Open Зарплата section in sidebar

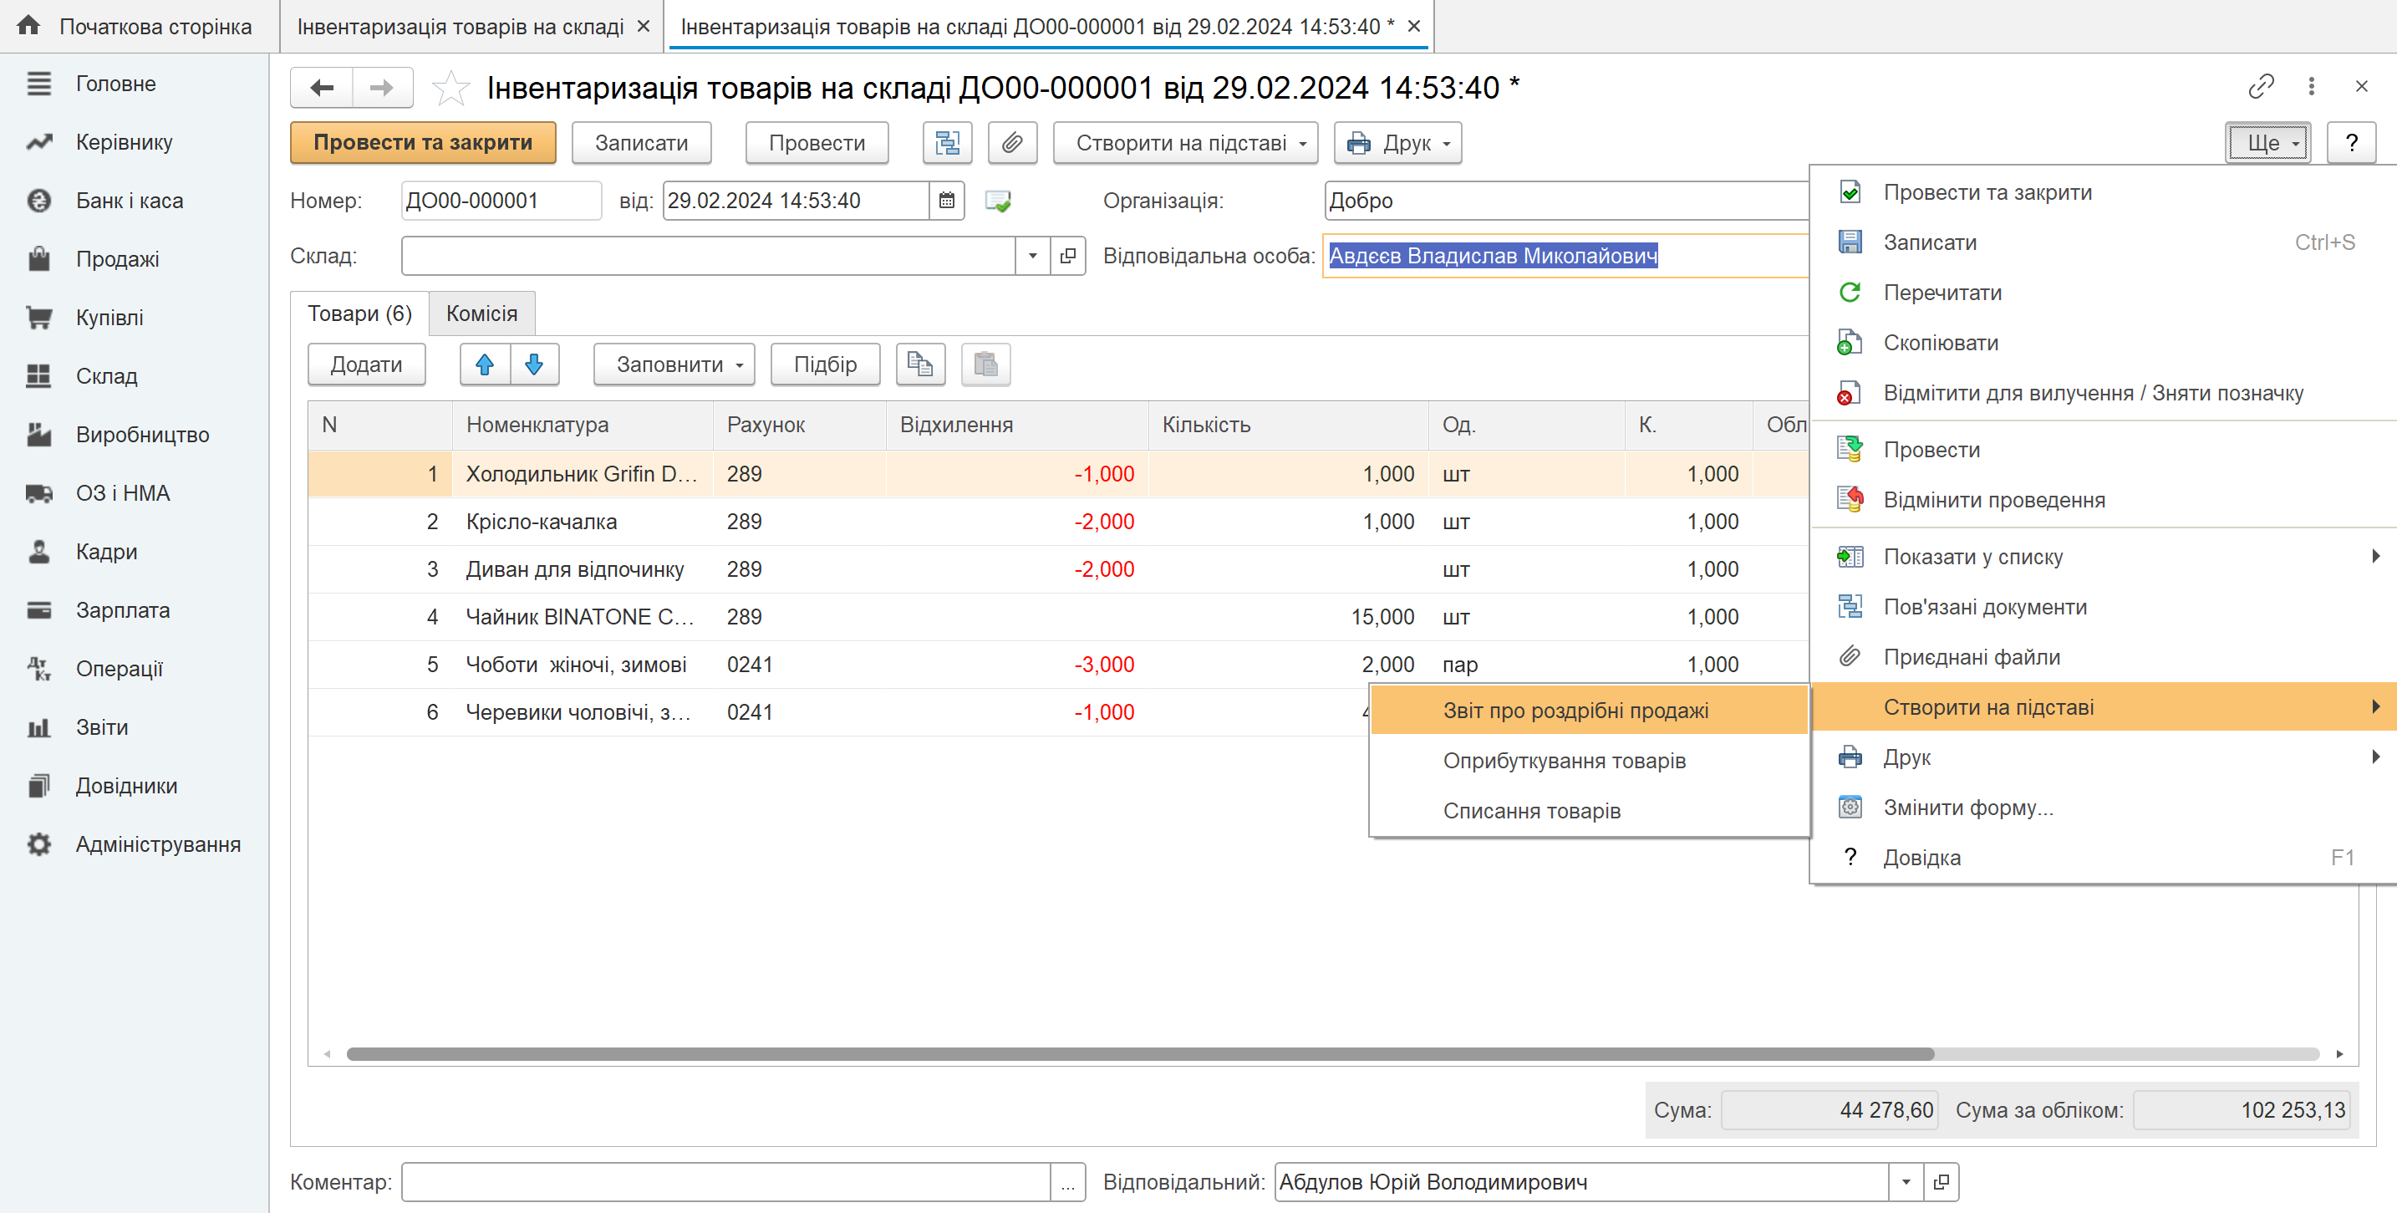point(123,611)
